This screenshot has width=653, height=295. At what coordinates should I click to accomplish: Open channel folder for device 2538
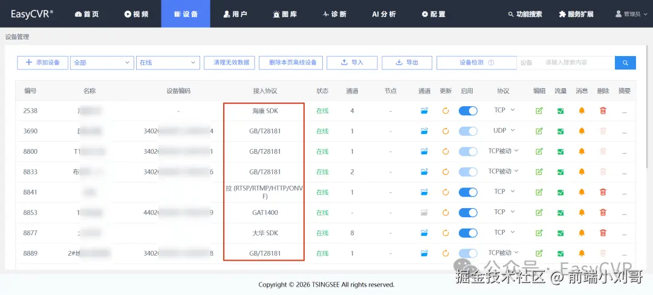[424, 111]
